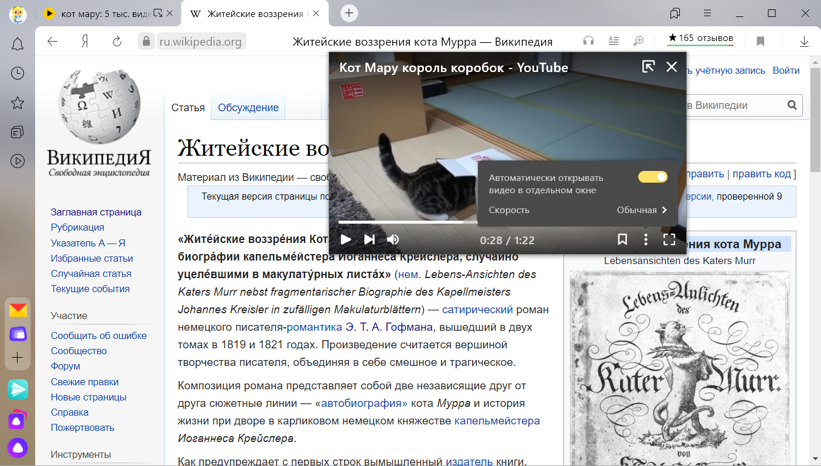
Task: Open Yandex home Я button
Action: 85,41
